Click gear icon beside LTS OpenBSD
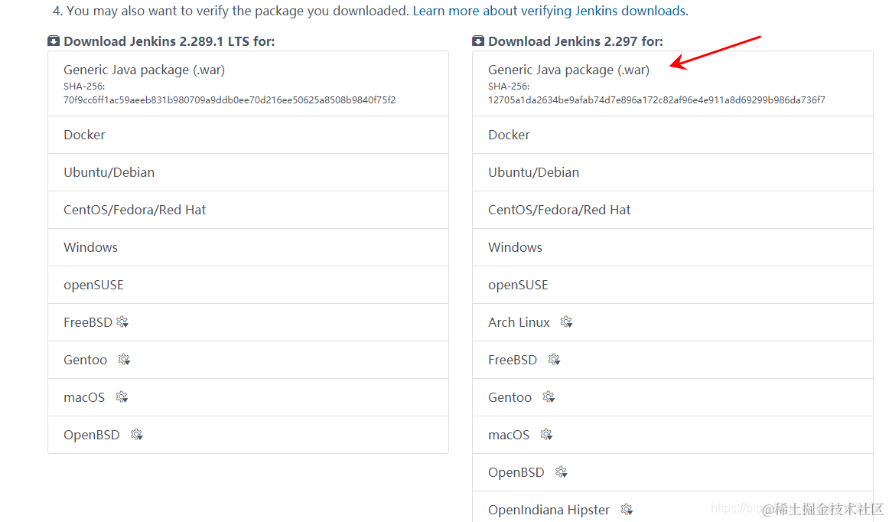This screenshot has width=889, height=522. point(137,435)
